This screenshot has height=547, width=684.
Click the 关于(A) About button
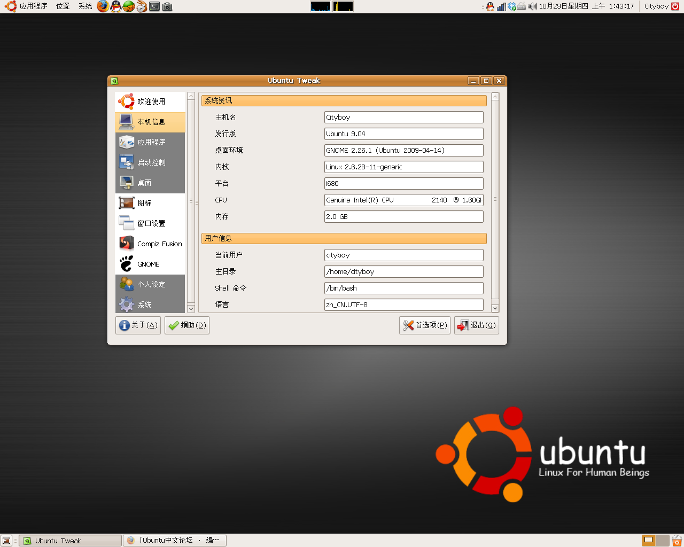(x=138, y=325)
